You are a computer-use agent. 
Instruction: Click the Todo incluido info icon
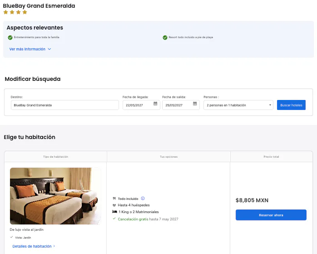pos(143,199)
